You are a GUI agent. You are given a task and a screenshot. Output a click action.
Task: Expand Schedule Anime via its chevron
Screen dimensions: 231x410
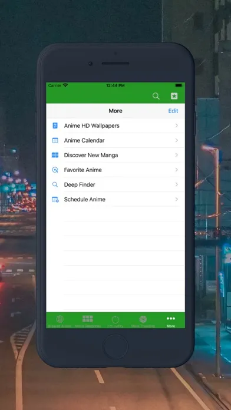pos(177,199)
